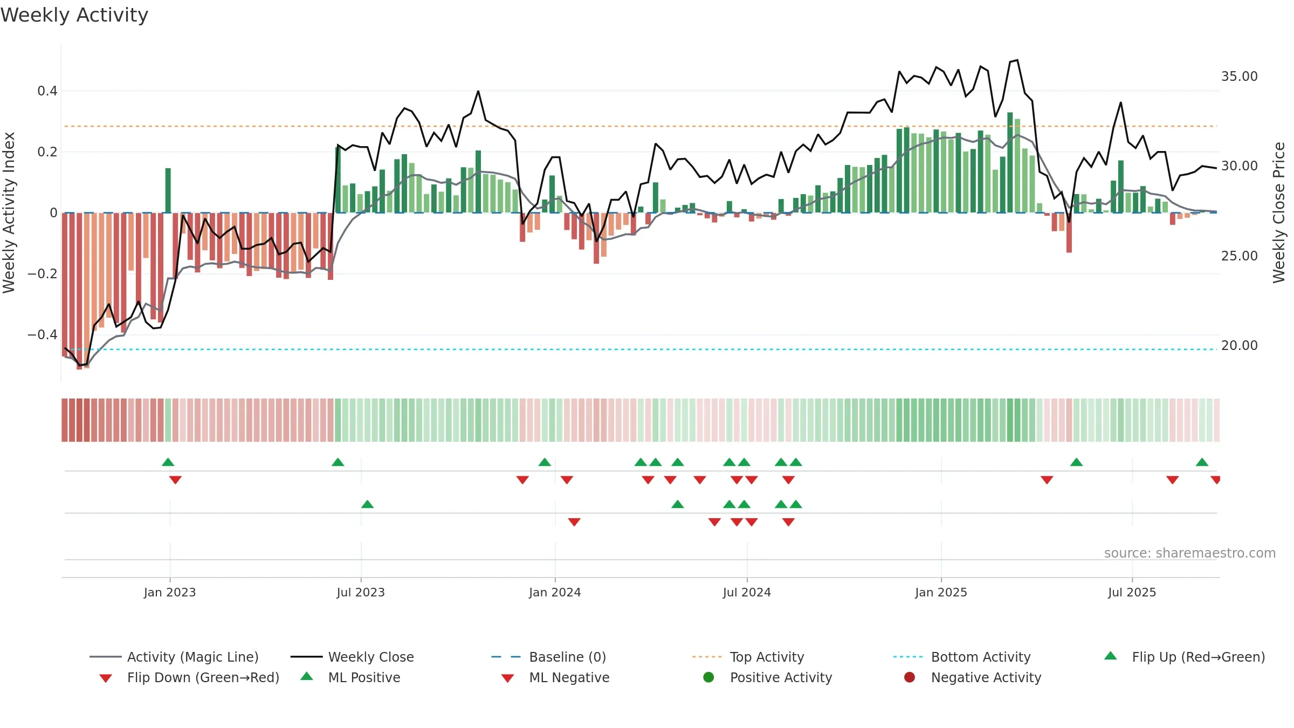Viewport: 1294px width, 728px height.
Task: Click the green circle beside Positive Activity
Action: pos(708,677)
